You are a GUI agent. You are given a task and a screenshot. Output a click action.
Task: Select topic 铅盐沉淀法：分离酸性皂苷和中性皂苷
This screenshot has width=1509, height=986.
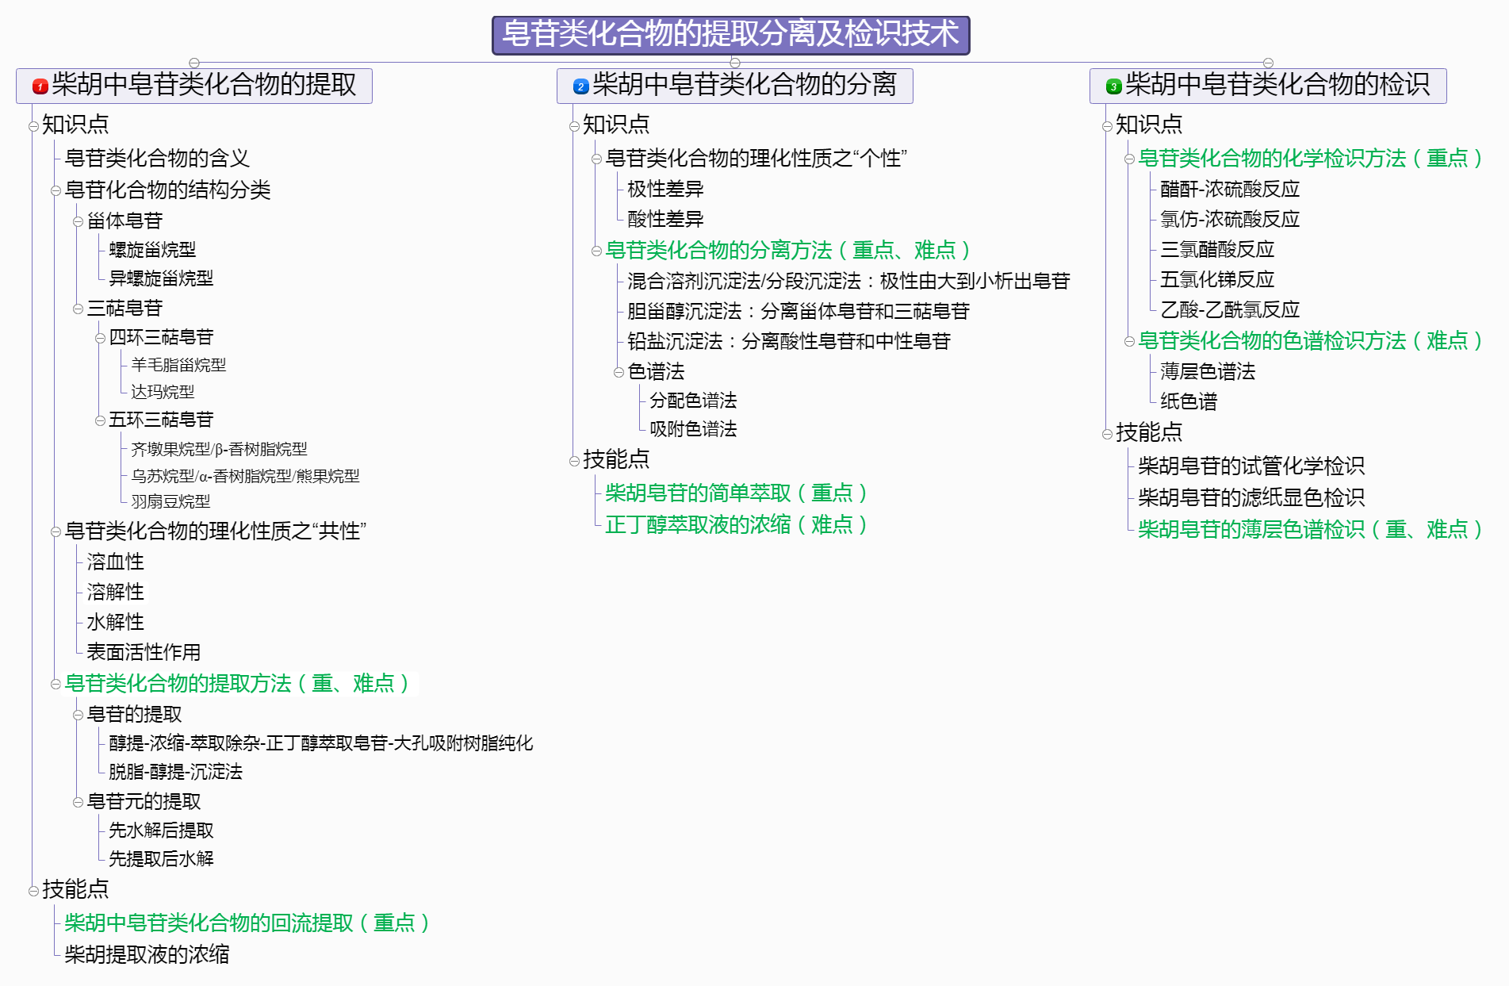(789, 341)
